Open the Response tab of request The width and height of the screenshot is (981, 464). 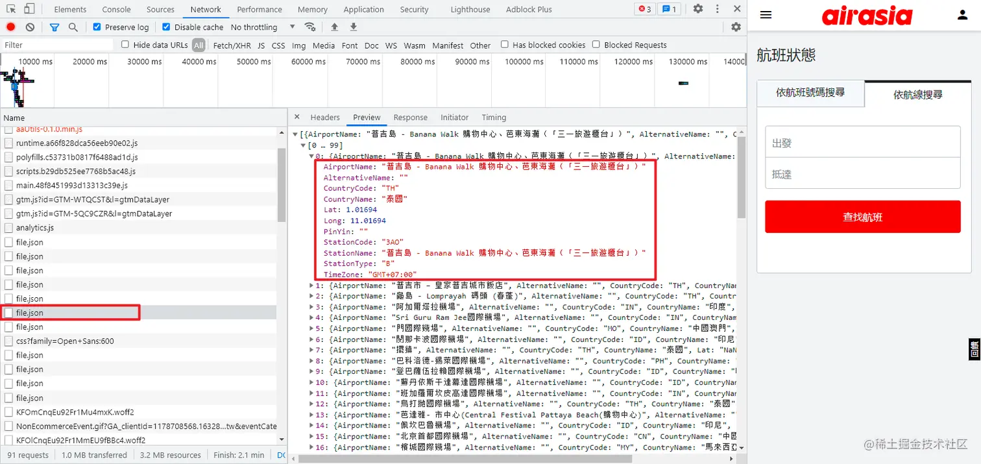click(410, 117)
